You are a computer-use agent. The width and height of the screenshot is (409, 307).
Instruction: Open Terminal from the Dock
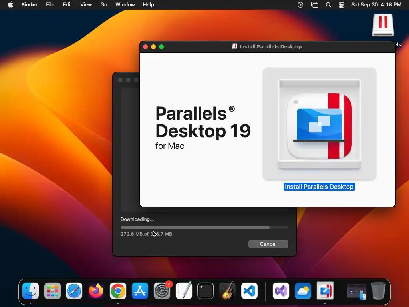pyautogui.click(x=206, y=291)
